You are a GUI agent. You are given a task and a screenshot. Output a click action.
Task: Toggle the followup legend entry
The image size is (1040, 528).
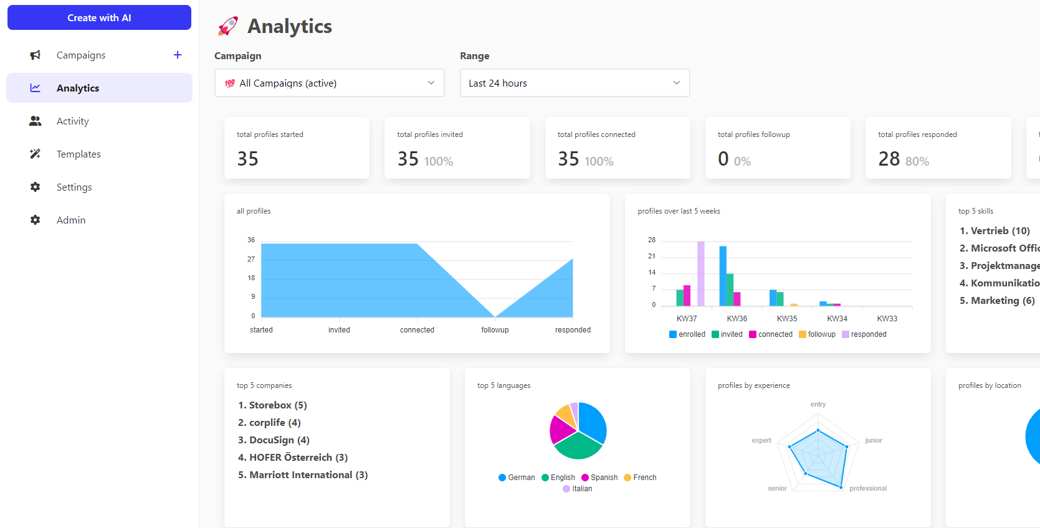pyautogui.click(x=818, y=334)
